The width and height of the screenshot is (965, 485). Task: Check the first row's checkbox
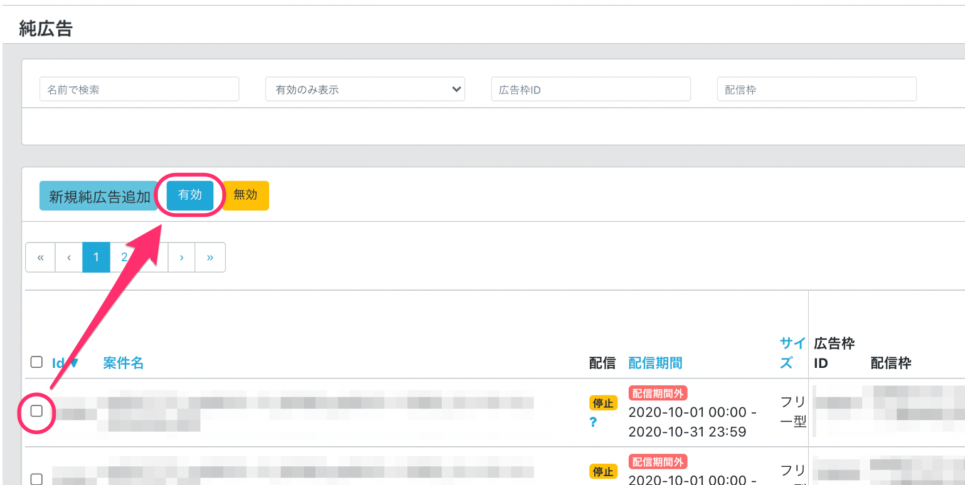click(x=36, y=411)
